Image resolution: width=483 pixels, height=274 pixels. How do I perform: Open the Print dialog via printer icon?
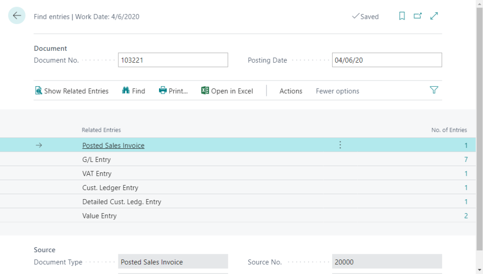tap(163, 90)
